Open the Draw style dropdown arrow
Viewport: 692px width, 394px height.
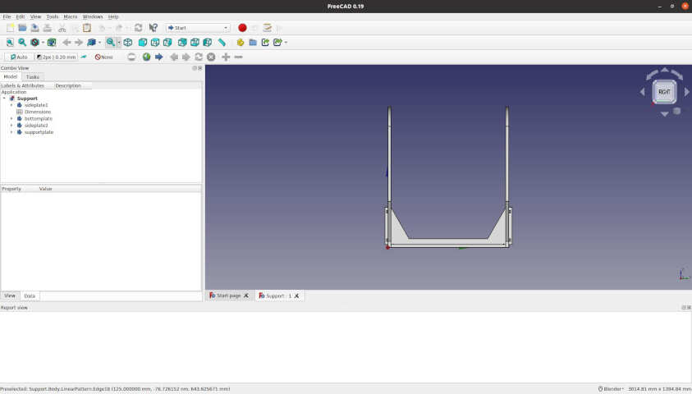[x=43, y=43]
